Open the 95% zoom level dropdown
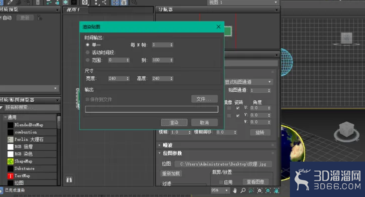Viewport: 365px width, 197px height. (220, 191)
